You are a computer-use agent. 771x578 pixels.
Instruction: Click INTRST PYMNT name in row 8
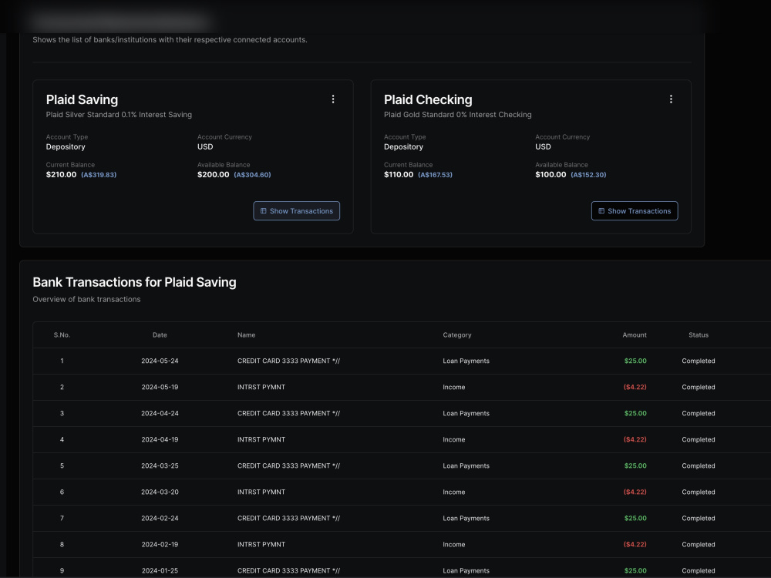click(x=261, y=544)
